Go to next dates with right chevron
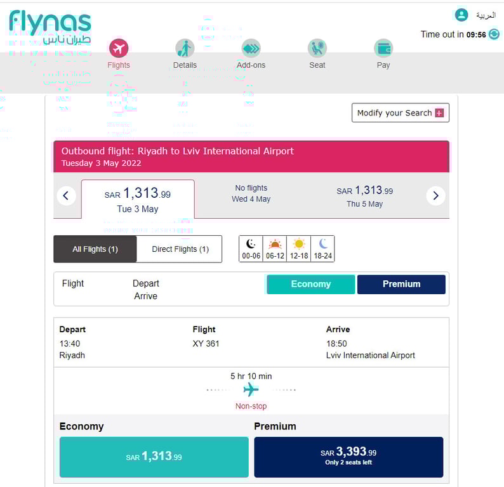 click(x=435, y=195)
